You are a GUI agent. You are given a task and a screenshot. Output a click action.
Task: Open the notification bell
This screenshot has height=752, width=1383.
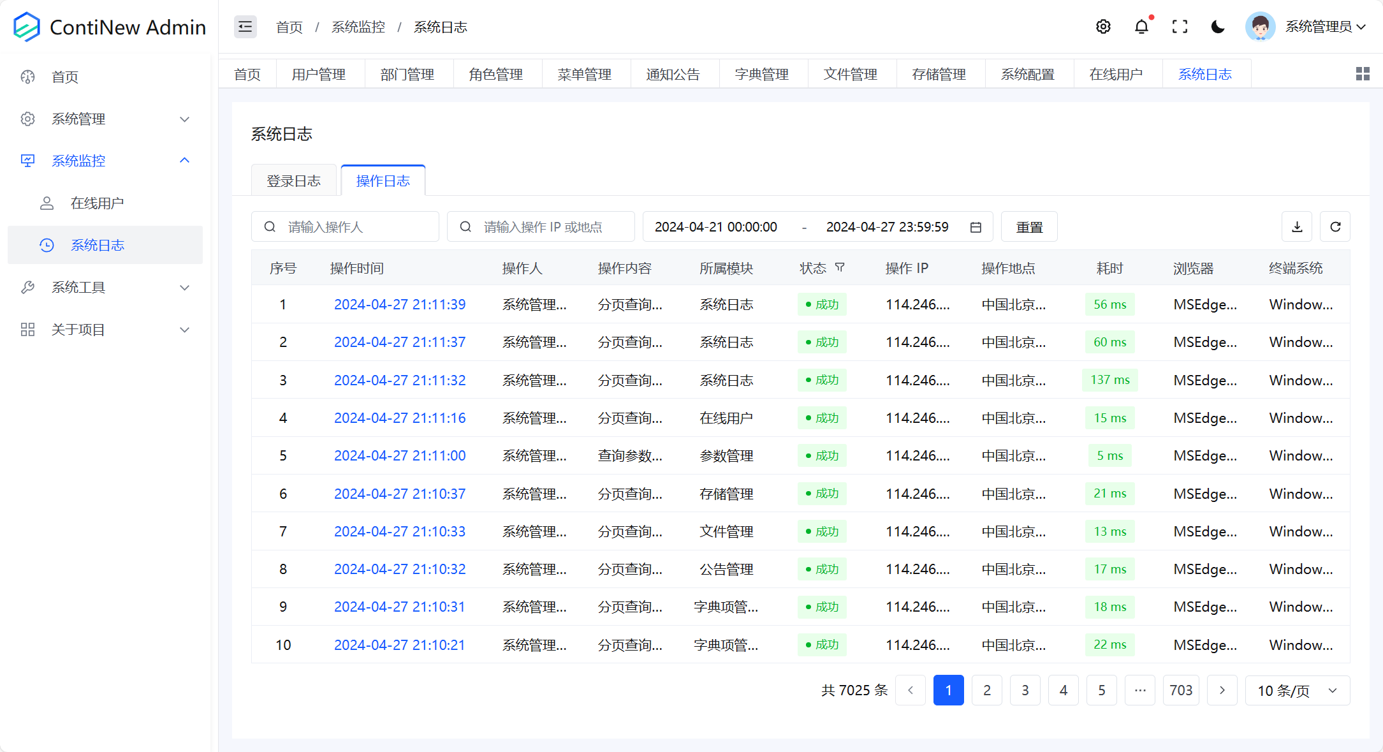pos(1141,27)
